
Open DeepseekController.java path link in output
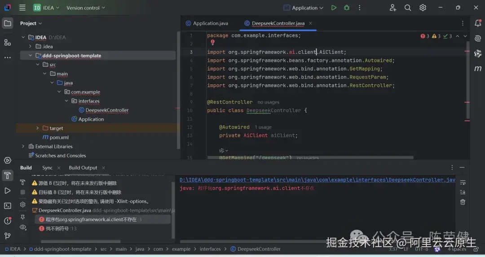pos(317,180)
